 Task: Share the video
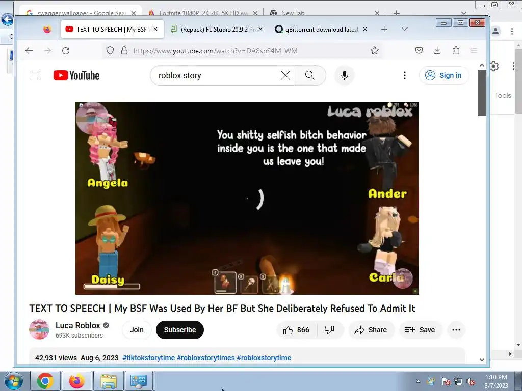(x=371, y=330)
